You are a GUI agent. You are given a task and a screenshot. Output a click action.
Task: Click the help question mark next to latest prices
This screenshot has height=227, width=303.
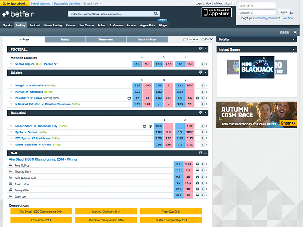coord(233,3)
